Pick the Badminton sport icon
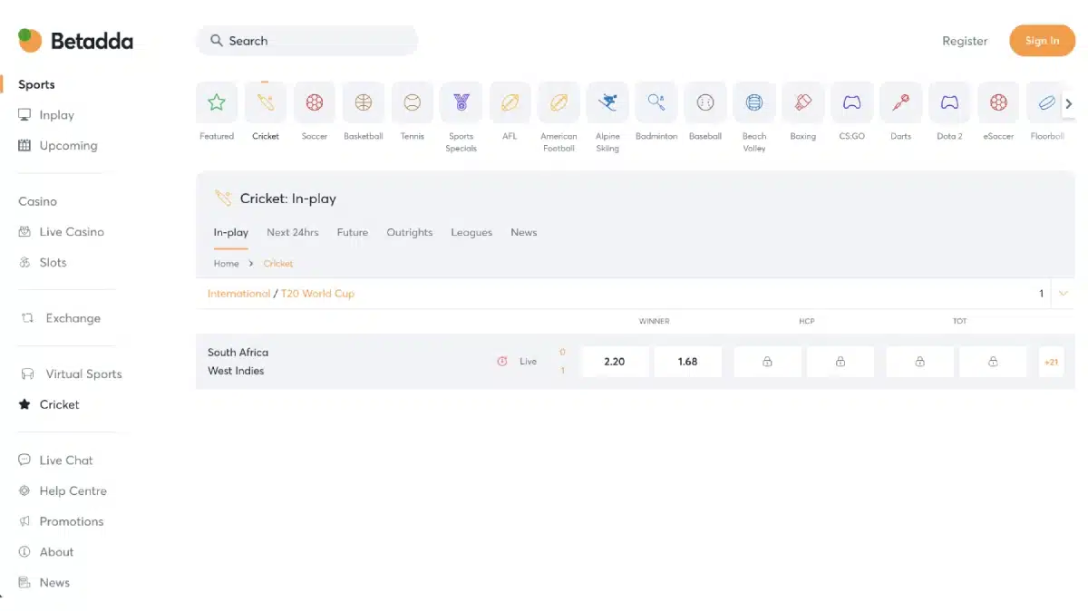The width and height of the screenshot is (1088, 611). click(656, 103)
